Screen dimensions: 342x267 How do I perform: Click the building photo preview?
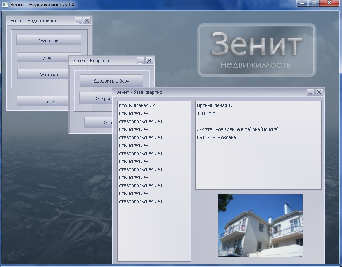point(260,225)
